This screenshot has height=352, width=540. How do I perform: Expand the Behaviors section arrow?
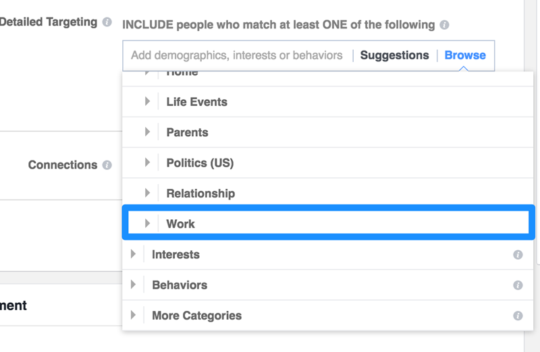click(133, 285)
